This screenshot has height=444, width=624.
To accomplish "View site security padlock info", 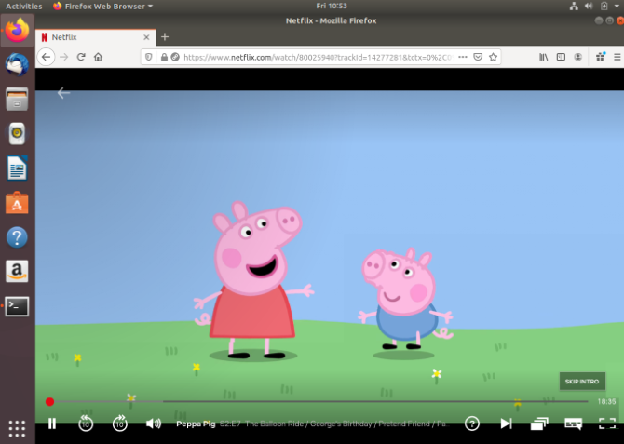I will [164, 57].
